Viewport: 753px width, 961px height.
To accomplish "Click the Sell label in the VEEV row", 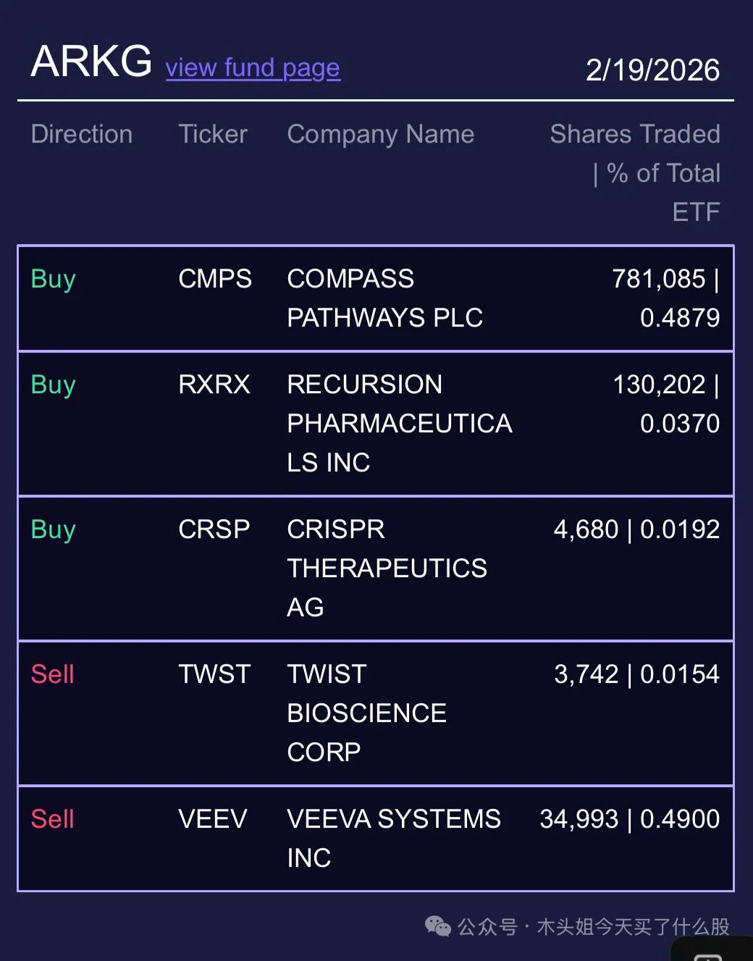I will pos(53,819).
